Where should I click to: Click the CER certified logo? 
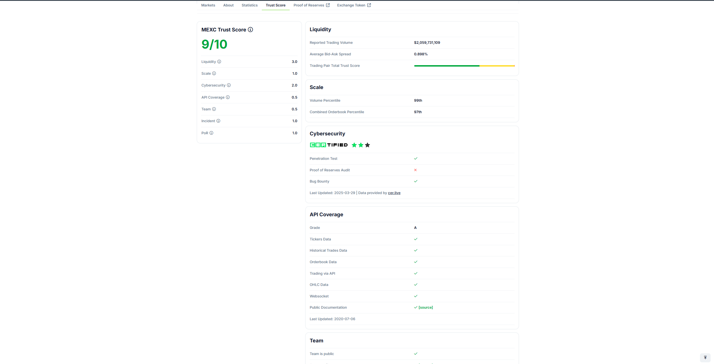click(329, 145)
